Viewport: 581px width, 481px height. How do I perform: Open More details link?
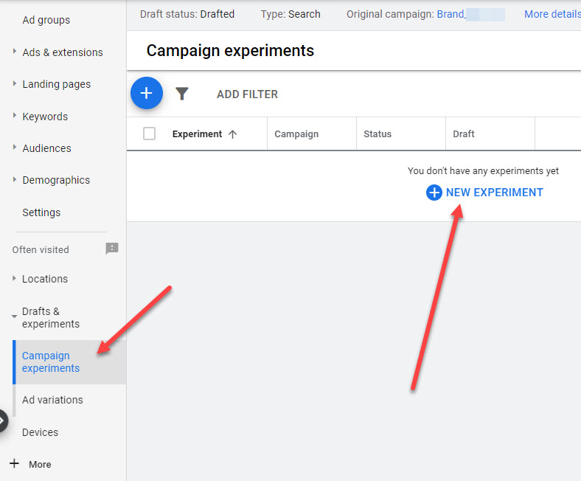click(x=552, y=14)
